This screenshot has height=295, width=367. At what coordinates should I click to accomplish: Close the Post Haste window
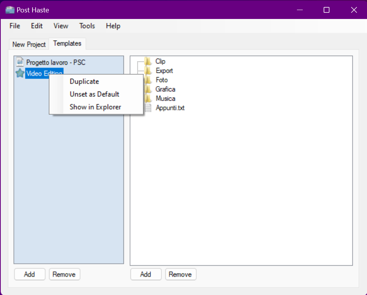(x=354, y=10)
